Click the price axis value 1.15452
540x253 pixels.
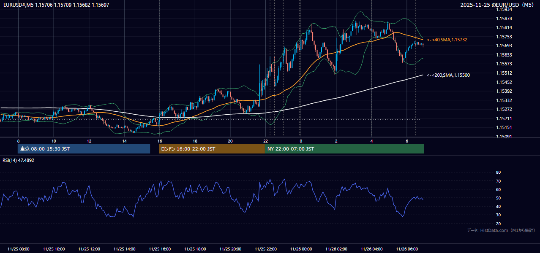click(x=505, y=82)
